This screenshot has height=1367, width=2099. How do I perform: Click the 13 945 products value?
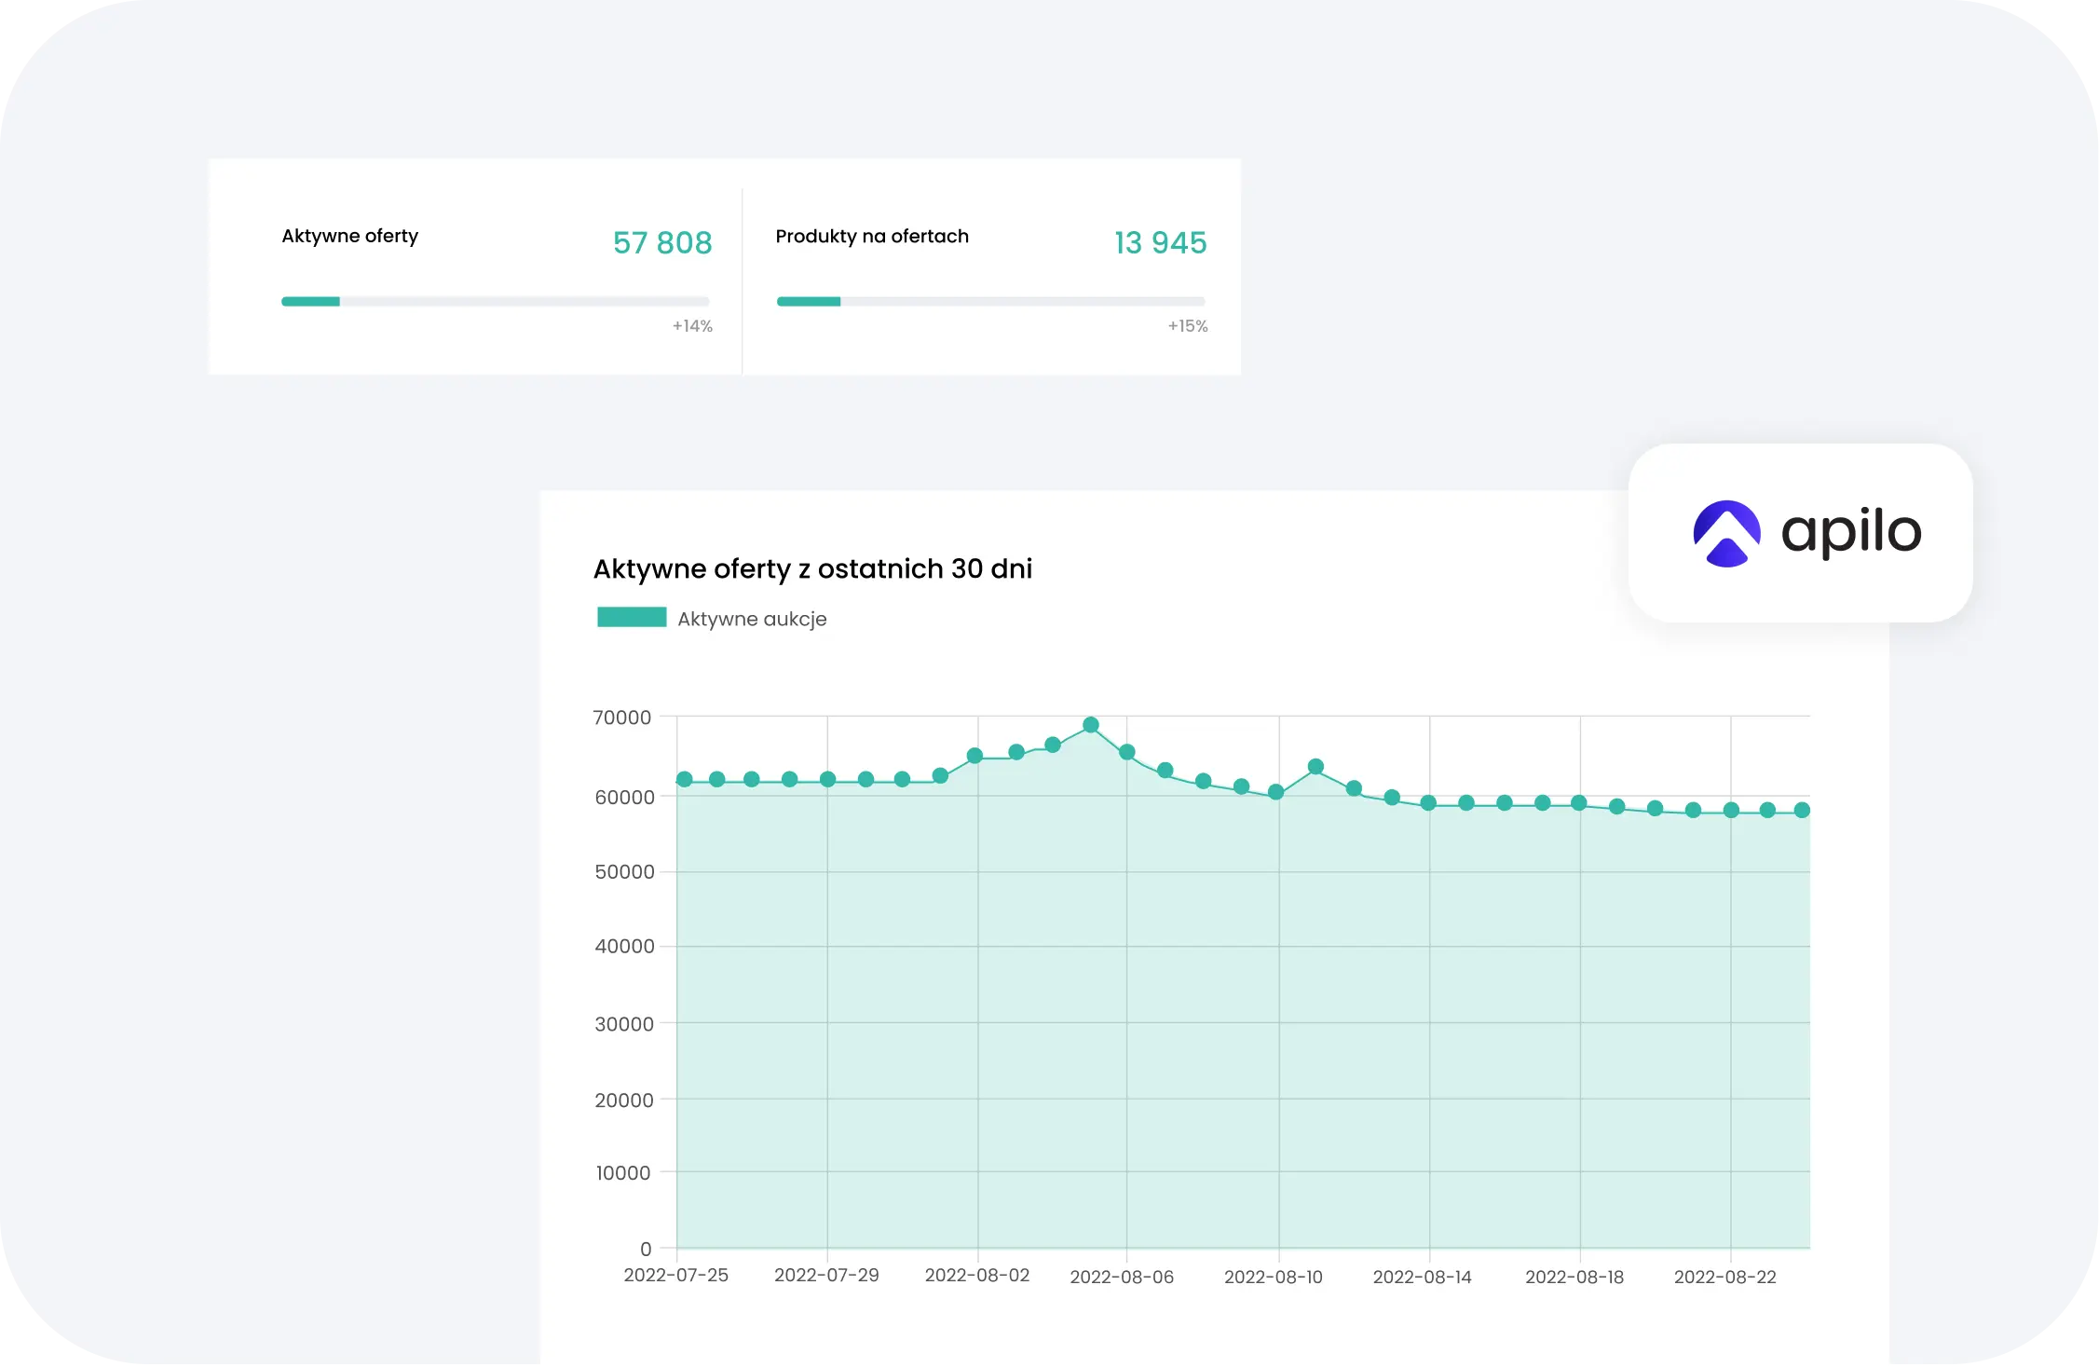[1160, 242]
